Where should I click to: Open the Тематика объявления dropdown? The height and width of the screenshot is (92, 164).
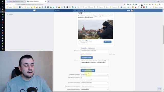pyautogui.click(x=95, y=83)
